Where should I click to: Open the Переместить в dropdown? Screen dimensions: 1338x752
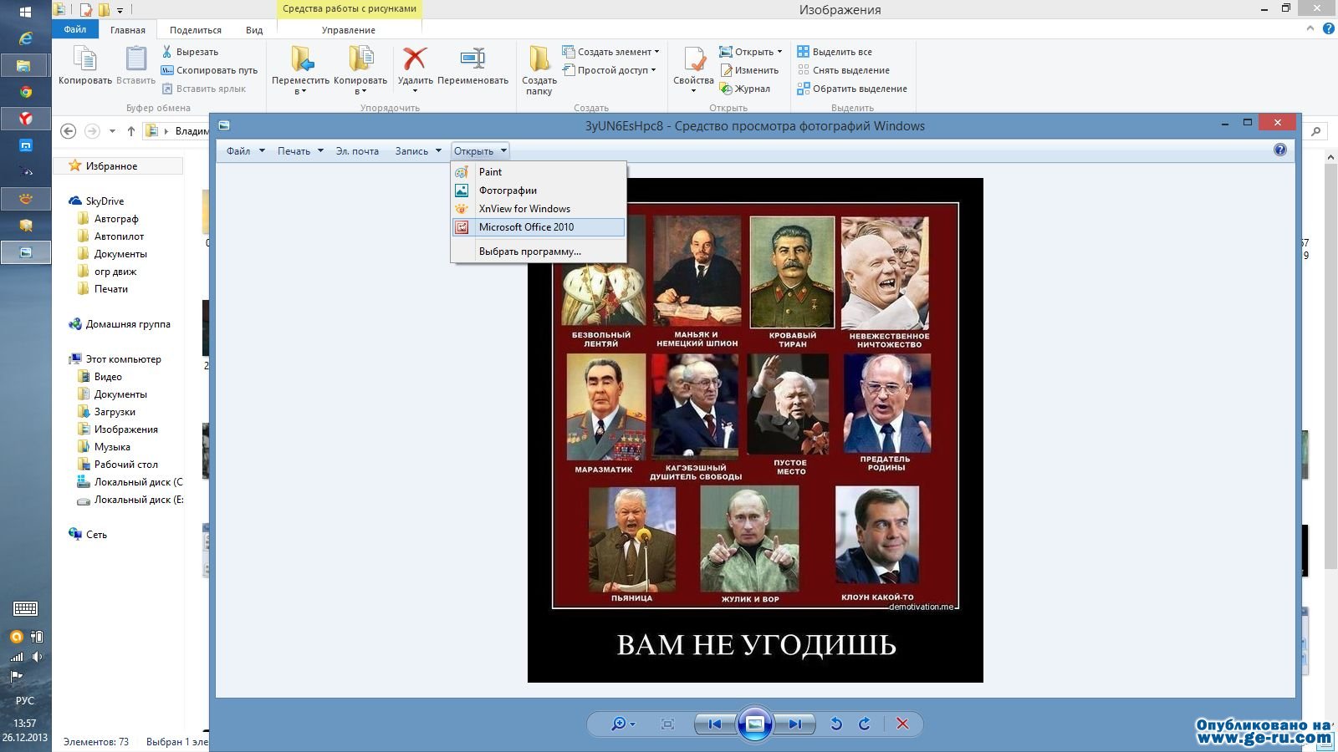300,70
